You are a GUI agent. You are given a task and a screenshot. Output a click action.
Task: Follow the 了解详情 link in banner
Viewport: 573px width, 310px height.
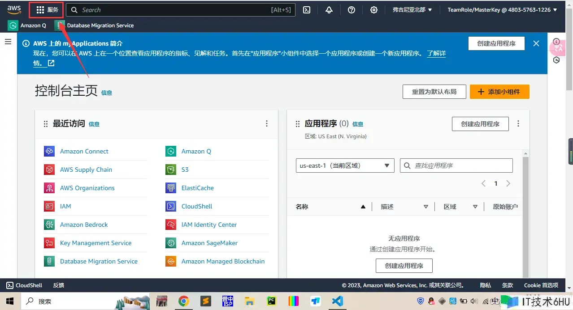[436, 53]
